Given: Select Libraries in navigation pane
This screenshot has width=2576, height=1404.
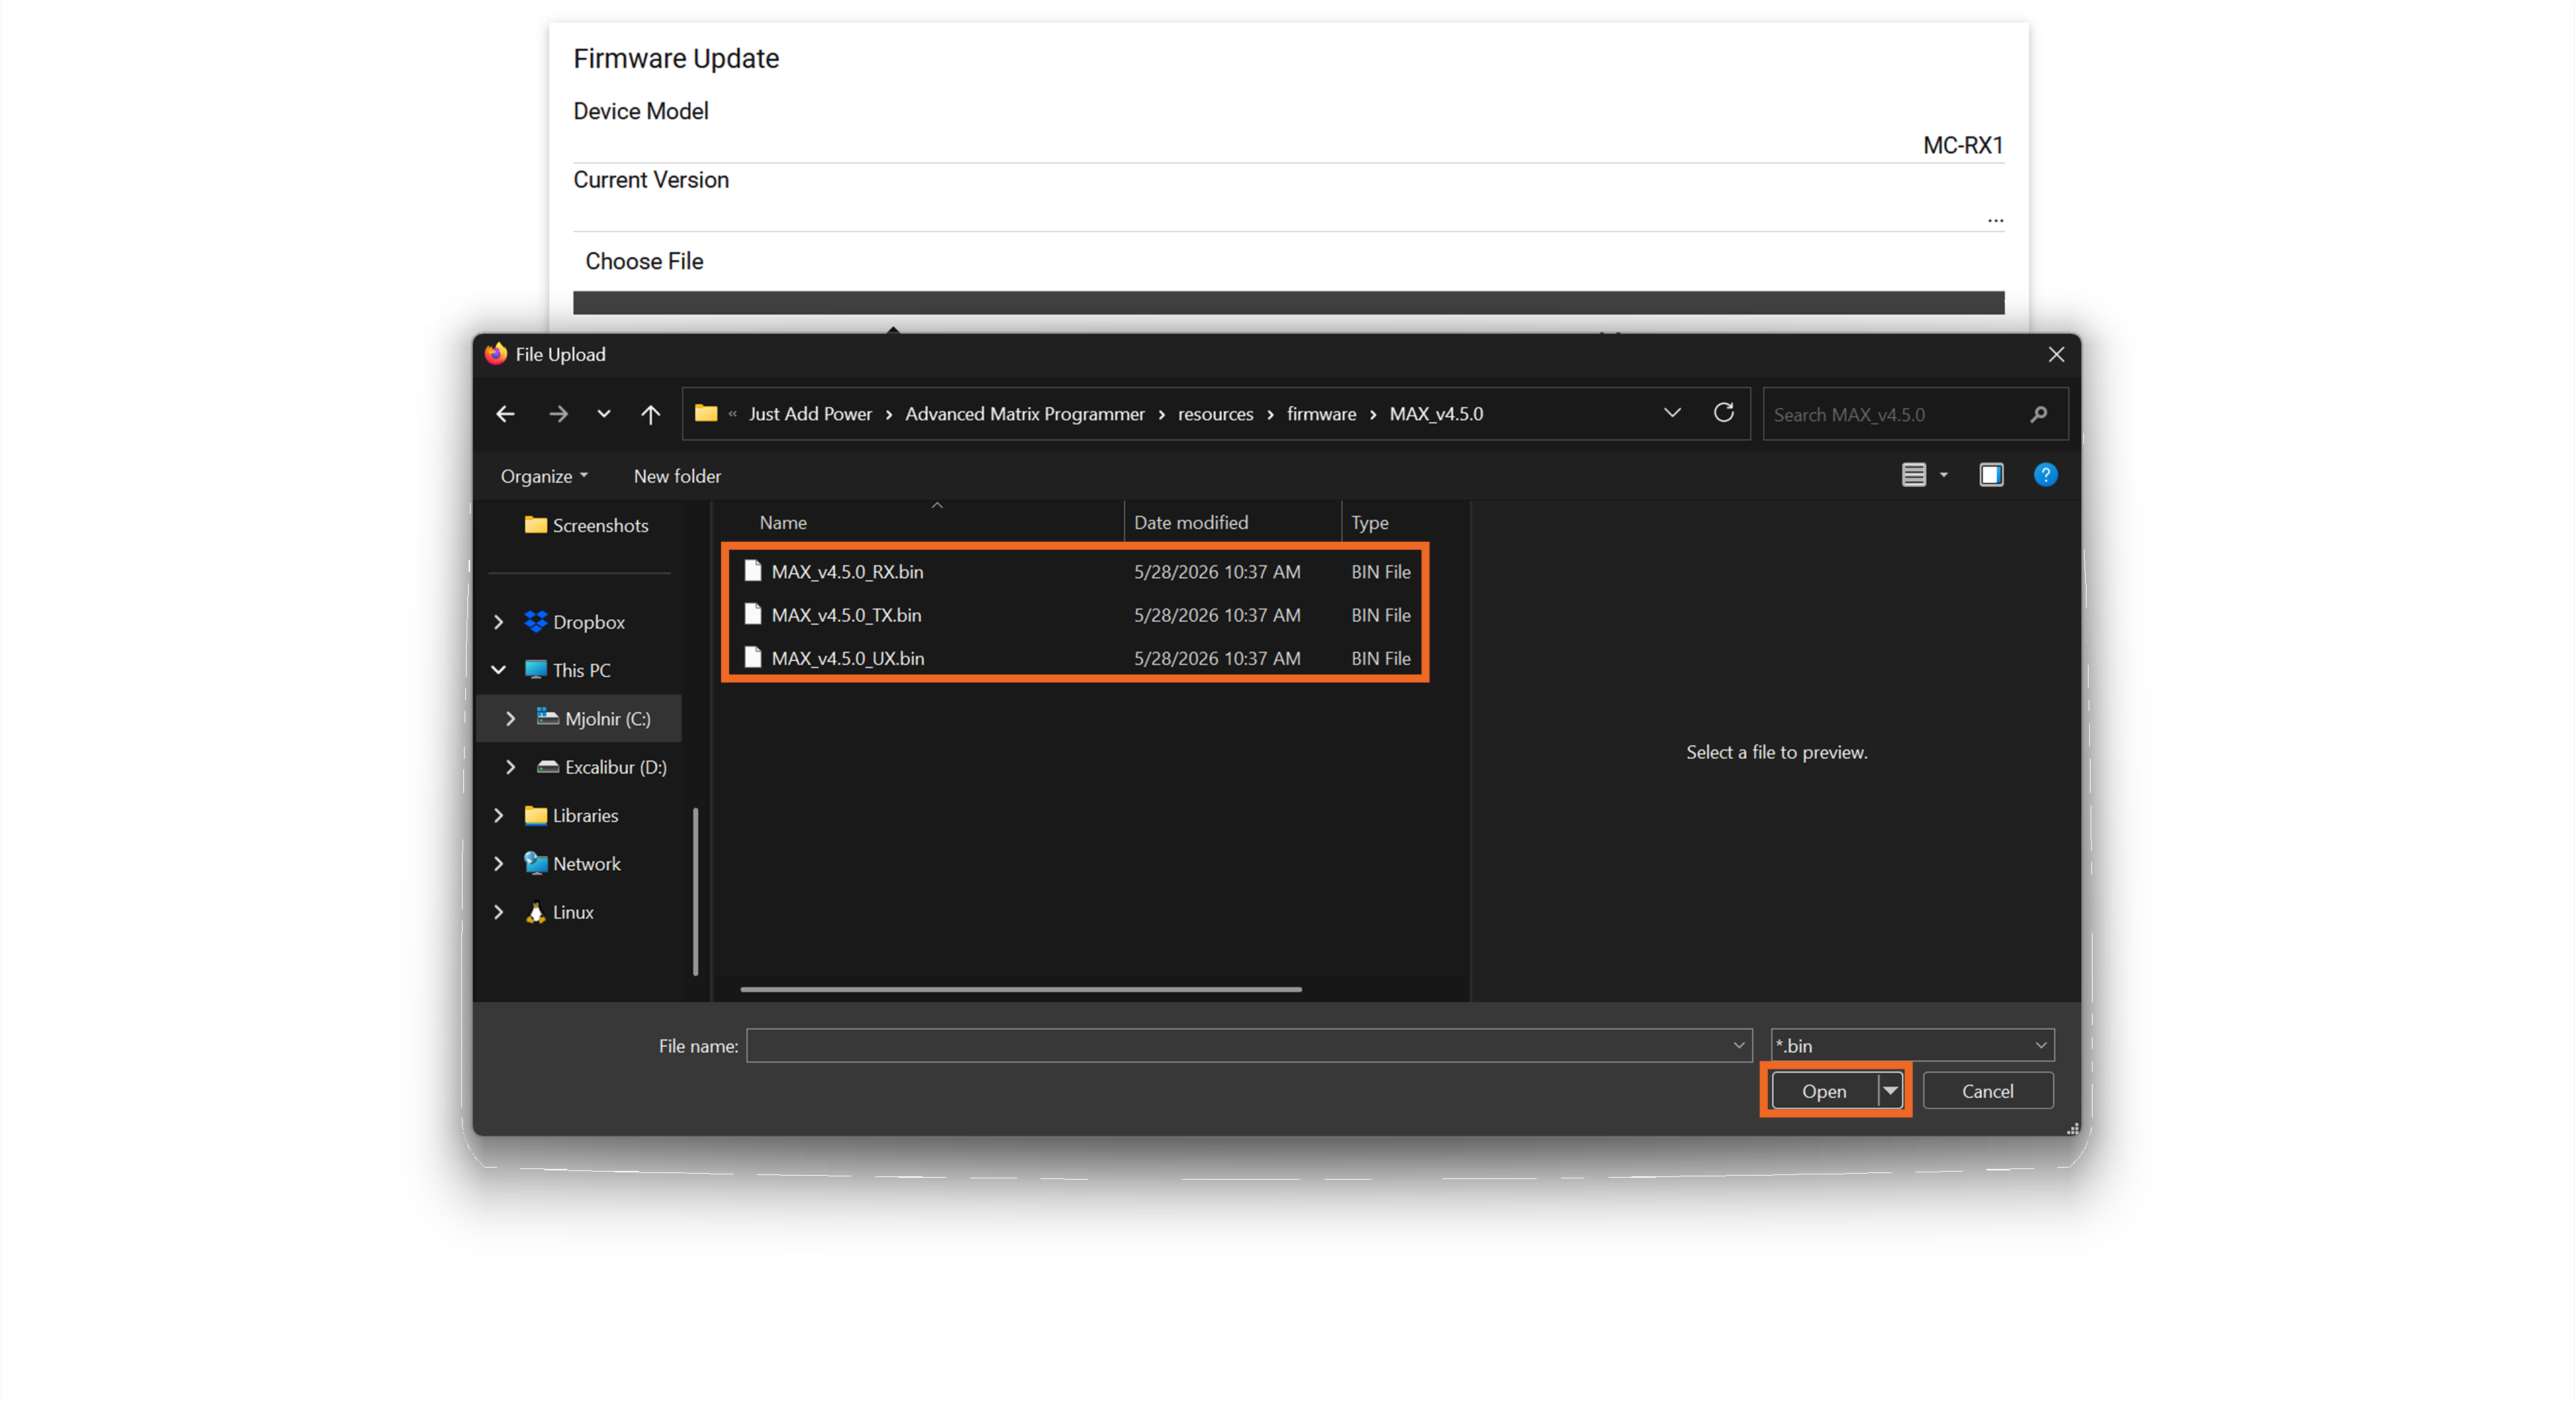Looking at the screenshot, I should (x=571, y=815).
